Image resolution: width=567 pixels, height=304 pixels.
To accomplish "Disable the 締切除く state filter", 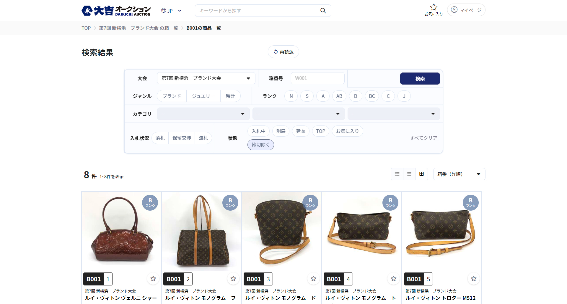I will 261,145.
